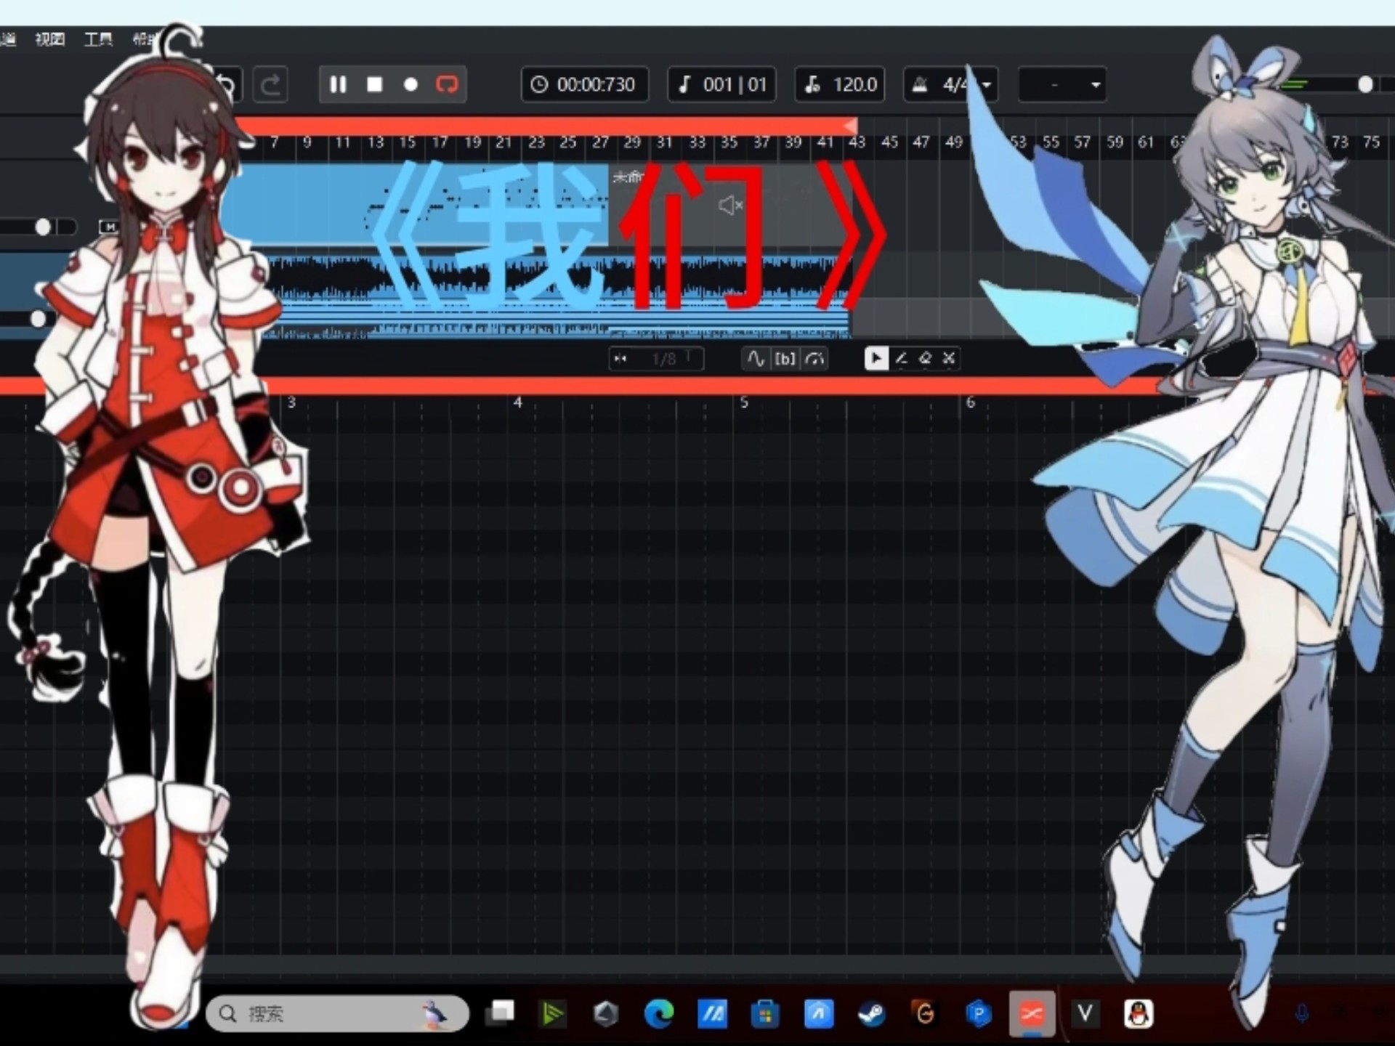Select the pencil draw tool
Image resolution: width=1395 pixels, height=1046 pixels.
click(x=902, y=358)
